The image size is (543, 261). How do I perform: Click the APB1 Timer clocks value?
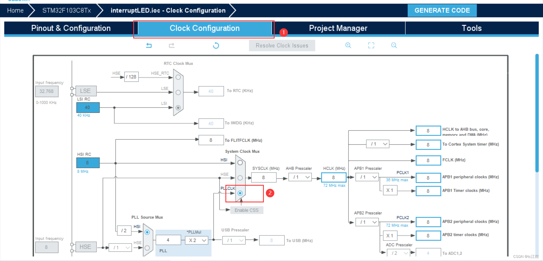click(428, 191)
